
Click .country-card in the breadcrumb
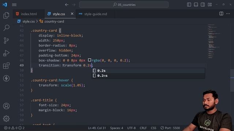coord(54,21)
